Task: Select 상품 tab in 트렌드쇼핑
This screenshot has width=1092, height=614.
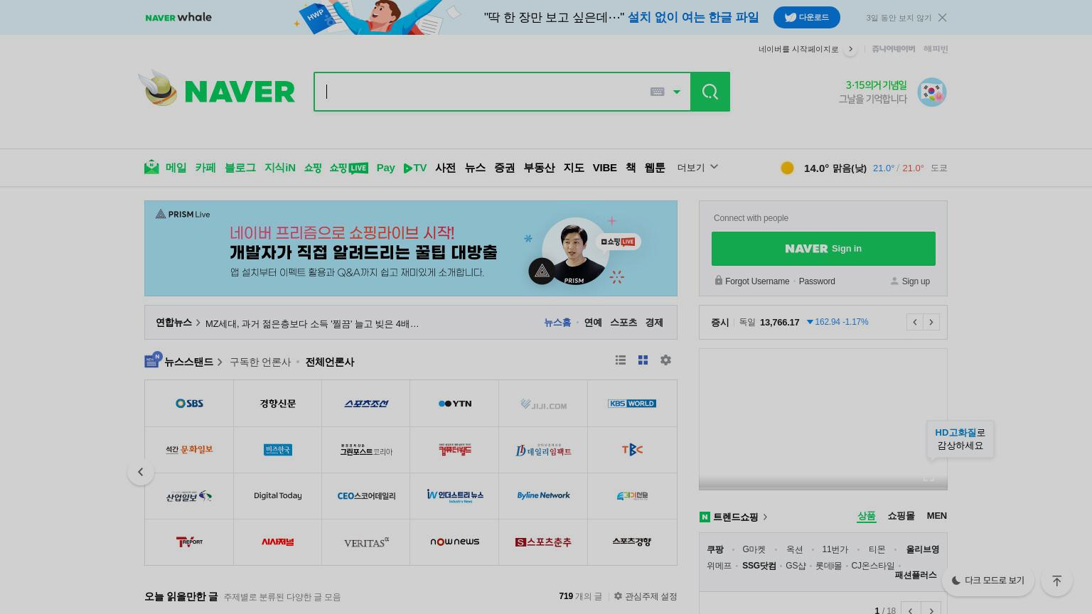Action: pos(866,516)
